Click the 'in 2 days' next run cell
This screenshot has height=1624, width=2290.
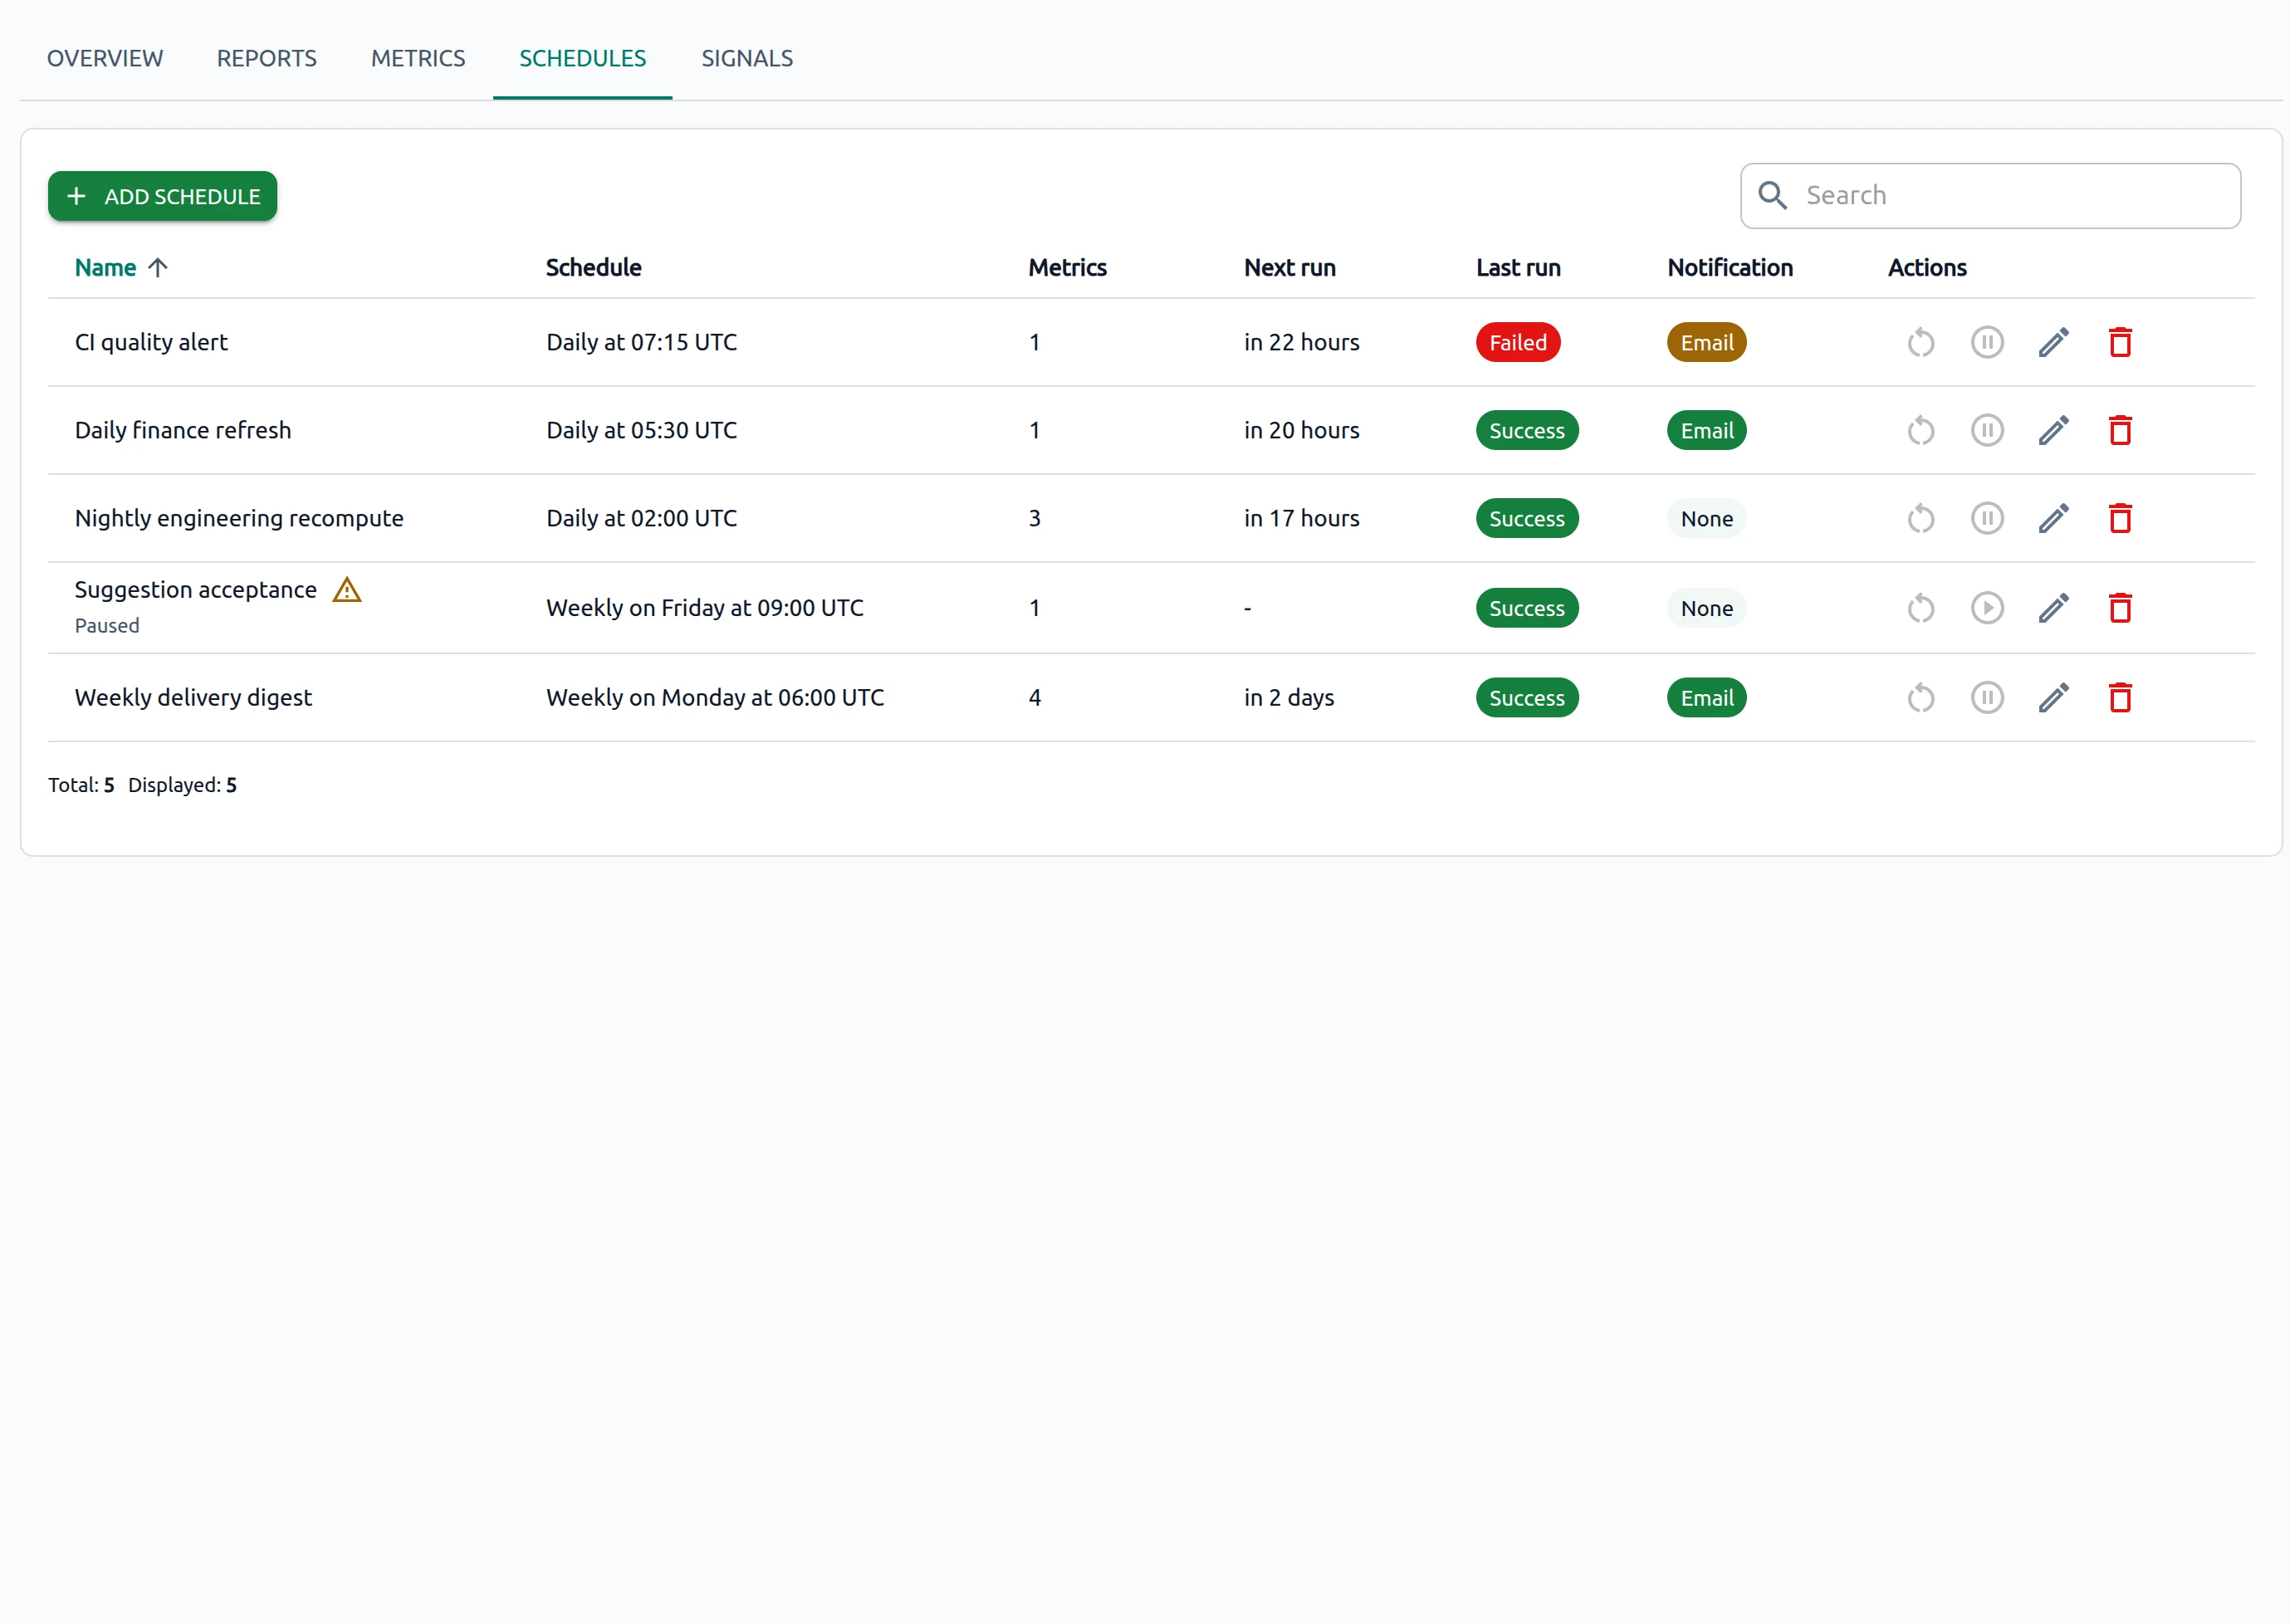point(1289,698)
